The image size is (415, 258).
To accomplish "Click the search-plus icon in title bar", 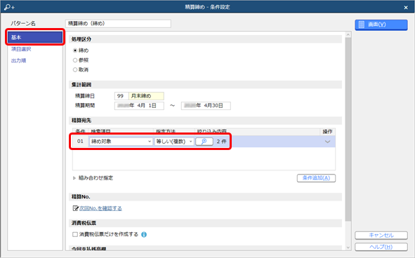I will coord(9,7).
